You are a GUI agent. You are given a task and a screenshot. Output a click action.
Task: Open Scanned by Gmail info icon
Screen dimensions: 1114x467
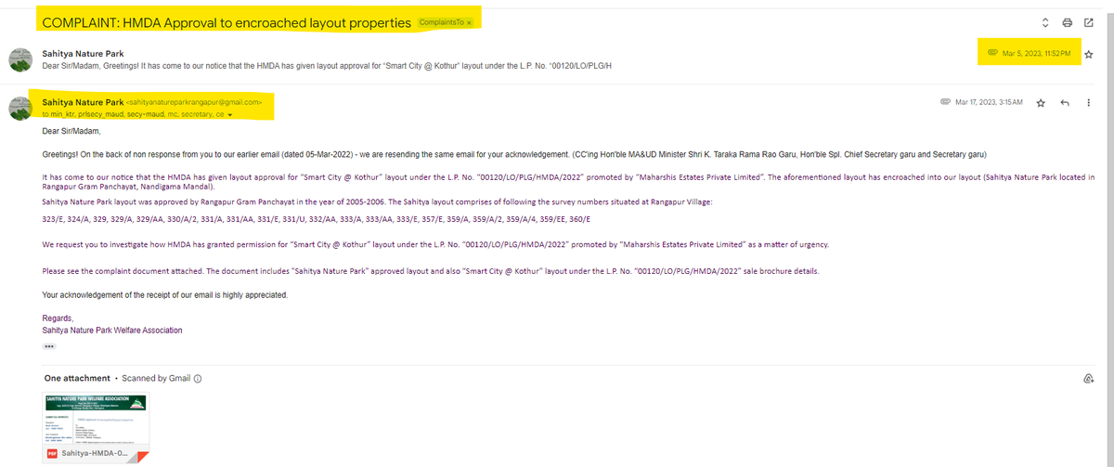click(x=198, y=379)
